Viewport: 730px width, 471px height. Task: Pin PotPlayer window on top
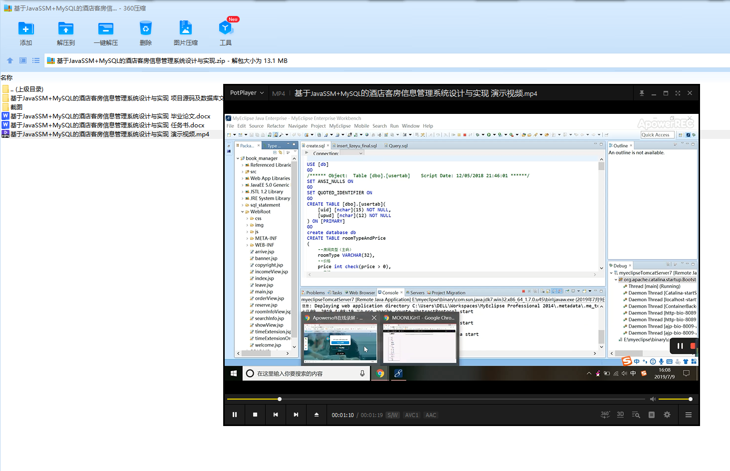642,93
